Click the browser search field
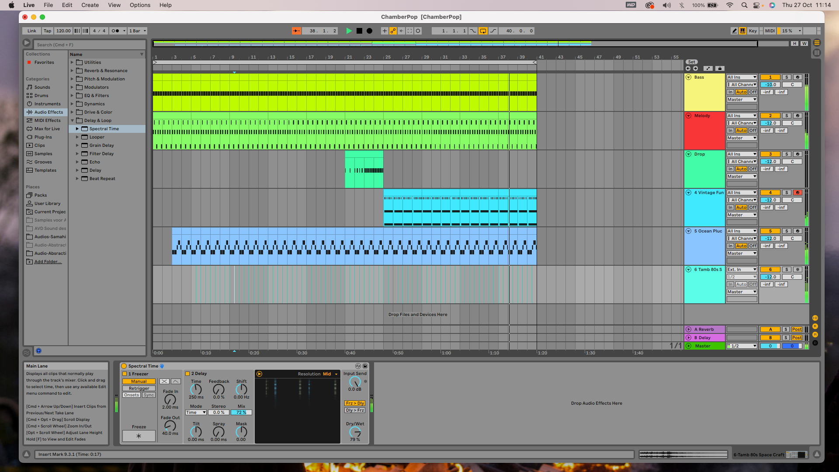The image size is (839, 472). 90,45
